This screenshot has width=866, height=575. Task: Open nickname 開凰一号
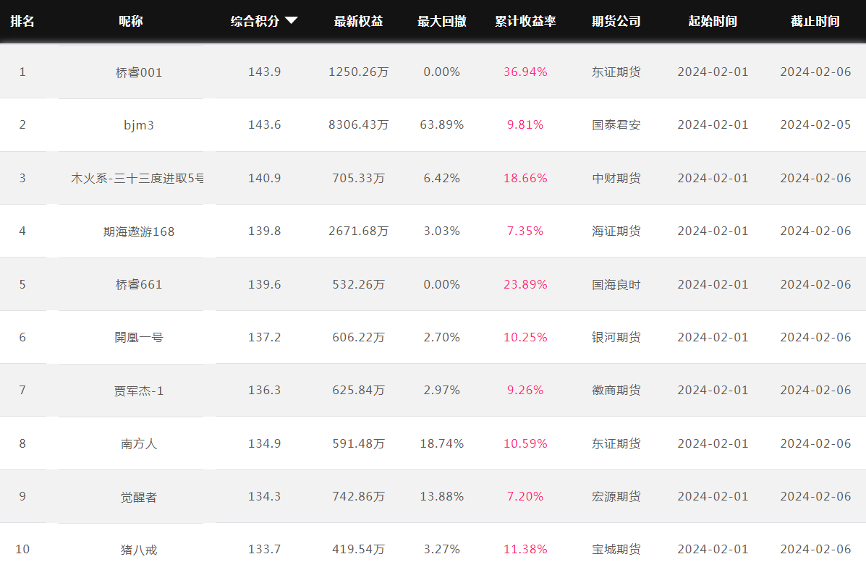(x=139, y=338)
